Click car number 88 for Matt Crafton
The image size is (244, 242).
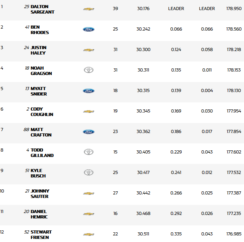[x=26, y=130]
